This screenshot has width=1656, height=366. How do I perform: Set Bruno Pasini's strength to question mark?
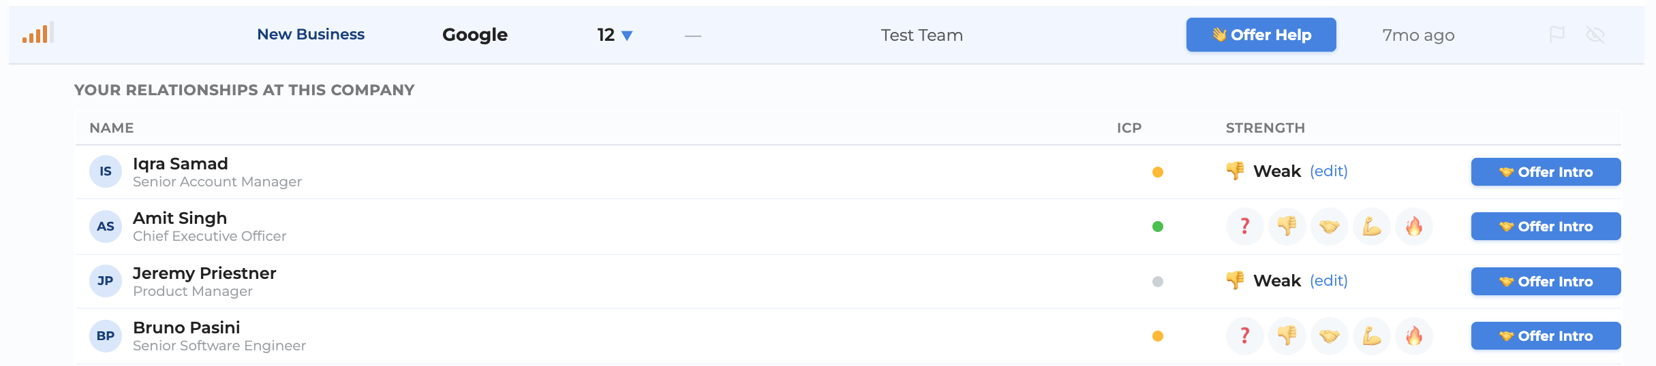pyautogui.click(x=1244, y=336)
